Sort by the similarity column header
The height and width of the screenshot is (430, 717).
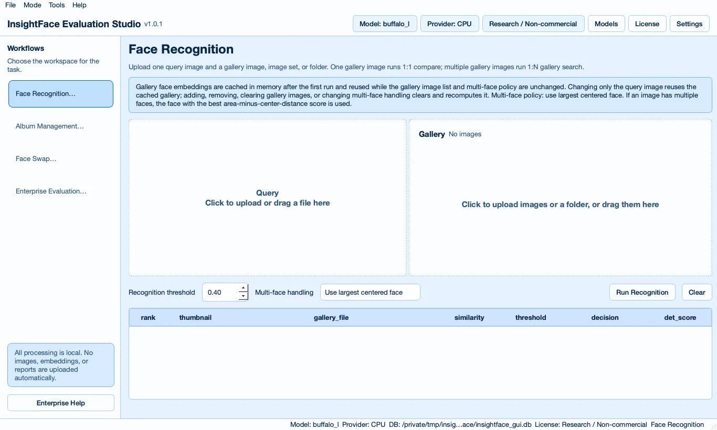point(469,318)
